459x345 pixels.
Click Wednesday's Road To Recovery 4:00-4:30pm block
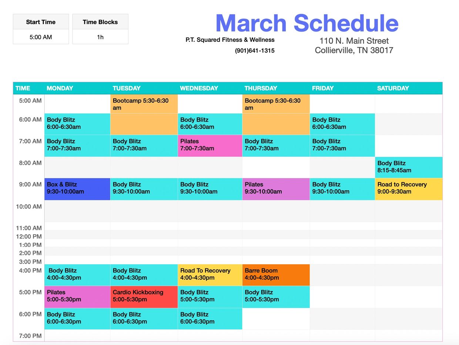pos(210,275)
